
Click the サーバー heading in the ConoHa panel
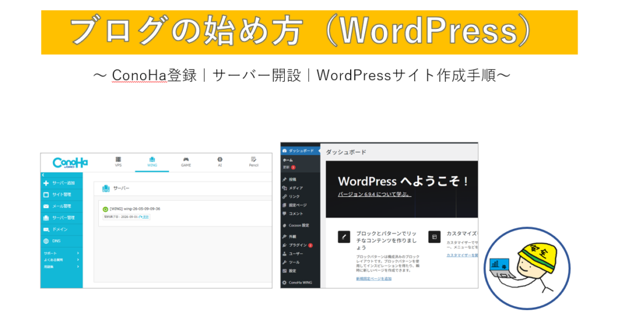pos(121,188)
